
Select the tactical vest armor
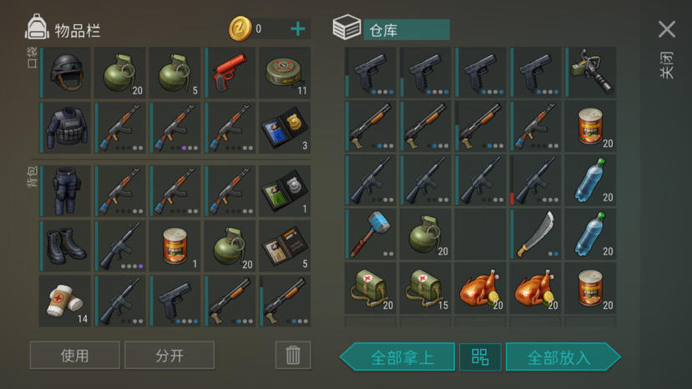[65, 128]
